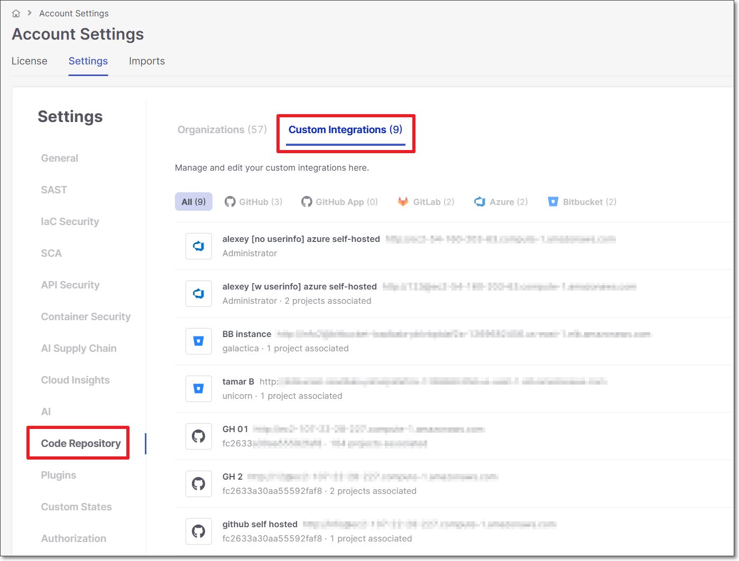
Task: Click the Account Settings breadcrumb link
Action: 74,13
